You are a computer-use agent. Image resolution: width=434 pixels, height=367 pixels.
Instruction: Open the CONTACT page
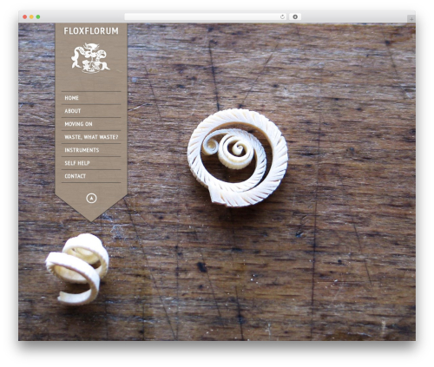coord(76,176)
